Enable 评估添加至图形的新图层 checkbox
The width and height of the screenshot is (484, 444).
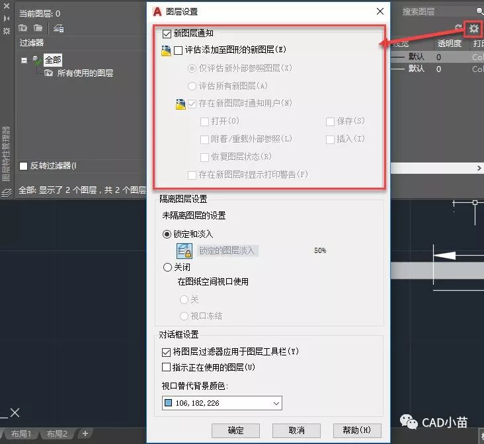(178, 50)
